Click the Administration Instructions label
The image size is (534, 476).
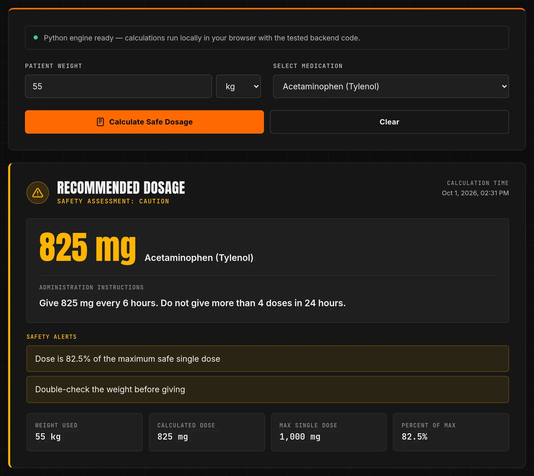click(91, 288)
